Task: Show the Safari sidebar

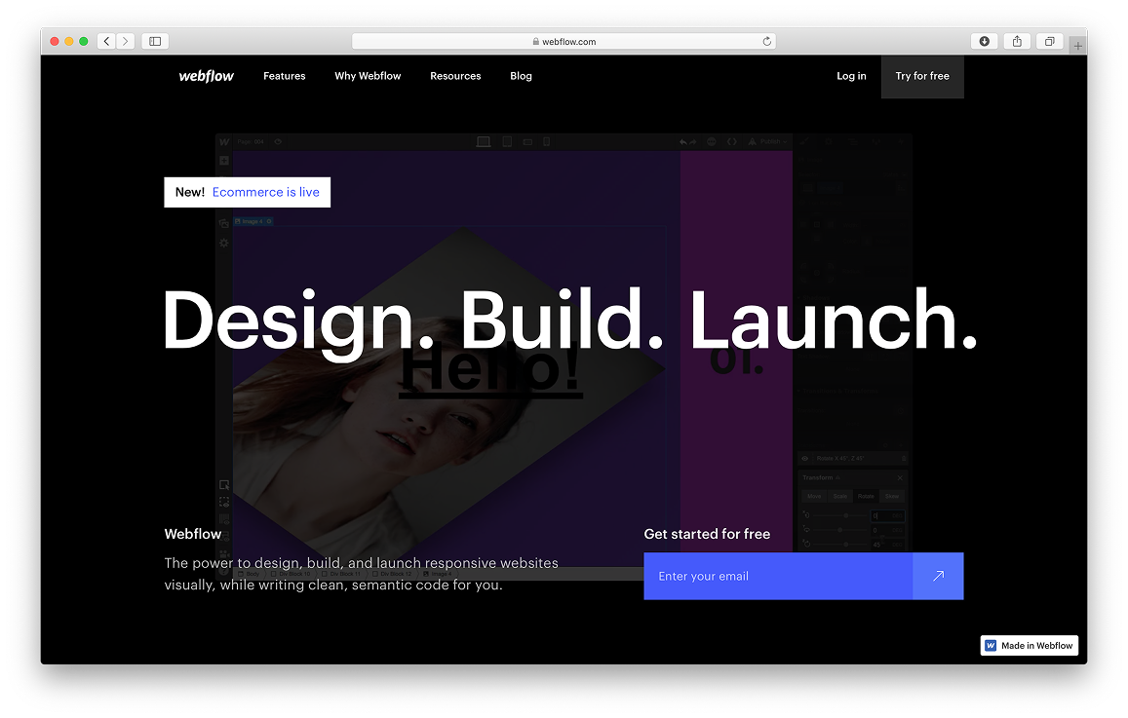Action: (155, 41)
